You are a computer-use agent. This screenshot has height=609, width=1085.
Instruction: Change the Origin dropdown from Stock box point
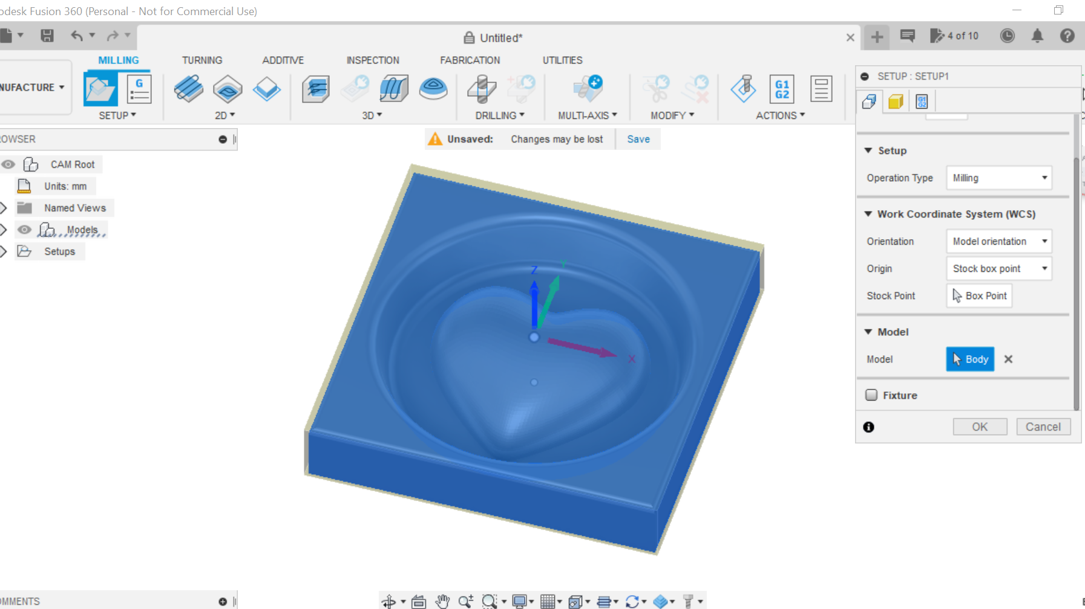[998, 268]
